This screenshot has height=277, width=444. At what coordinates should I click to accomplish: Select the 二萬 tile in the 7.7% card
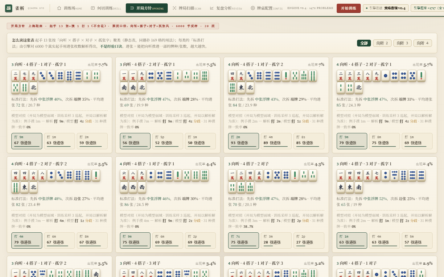(x=15, y=76)
